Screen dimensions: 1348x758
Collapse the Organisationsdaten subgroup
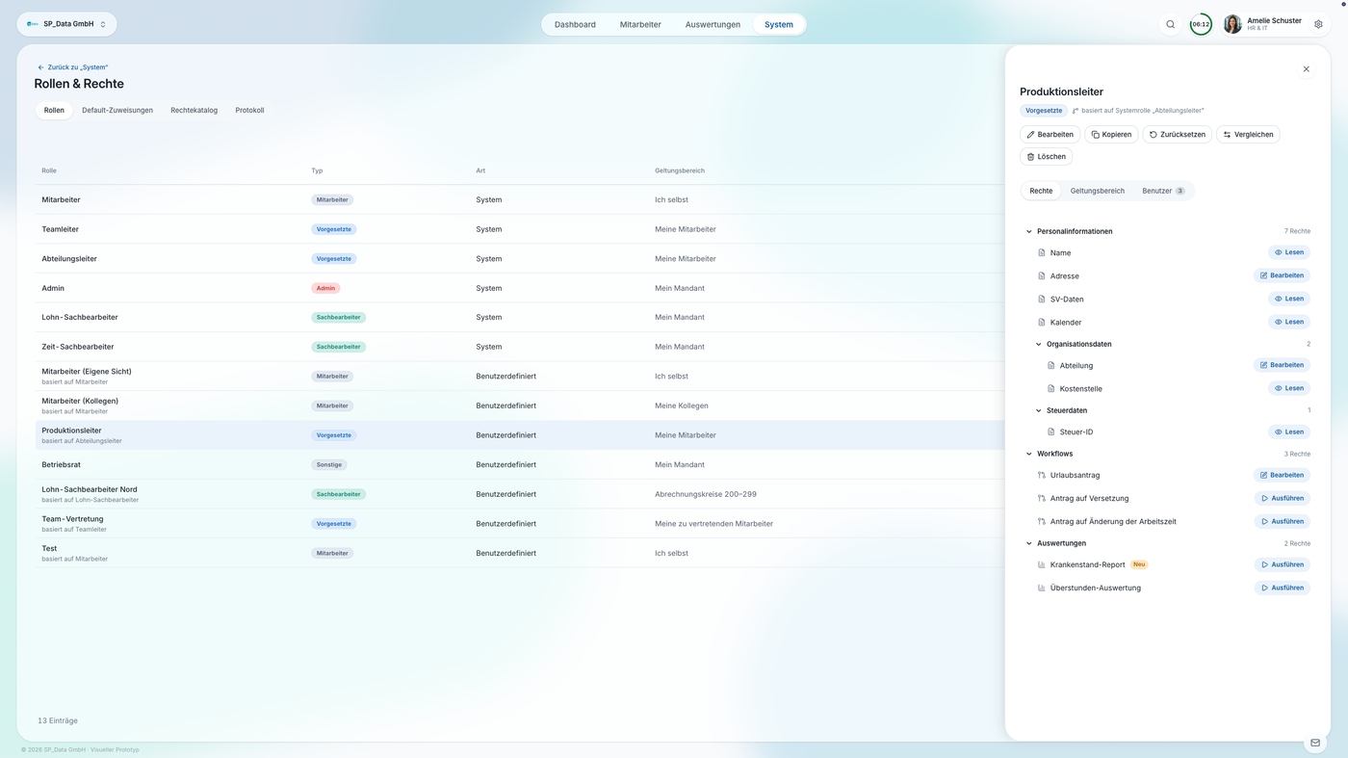coord(1039,344)
